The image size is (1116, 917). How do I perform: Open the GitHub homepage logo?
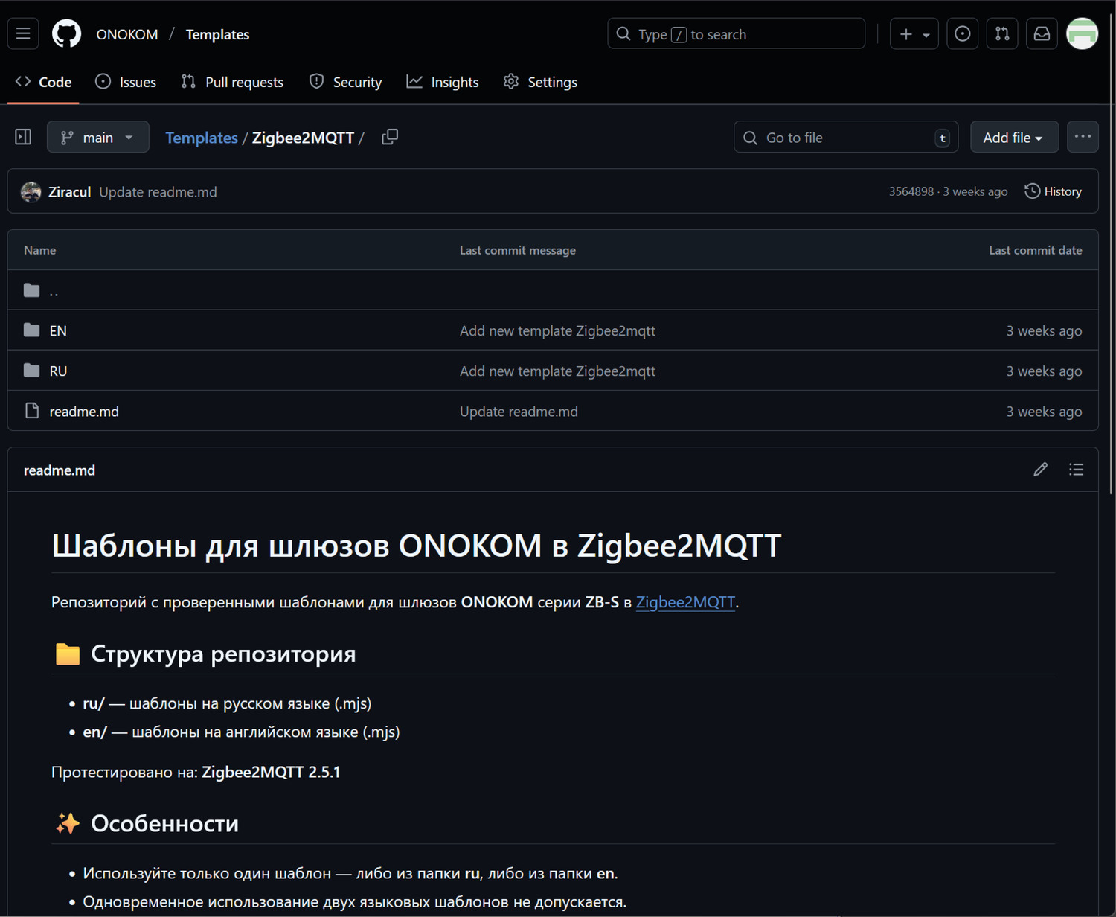click(x=66, y=34)
